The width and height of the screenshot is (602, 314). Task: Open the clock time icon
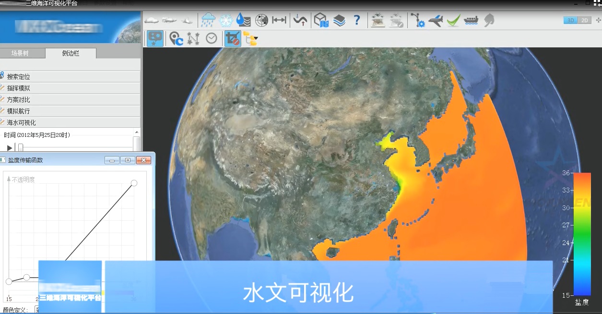click(x=212, y=38)
